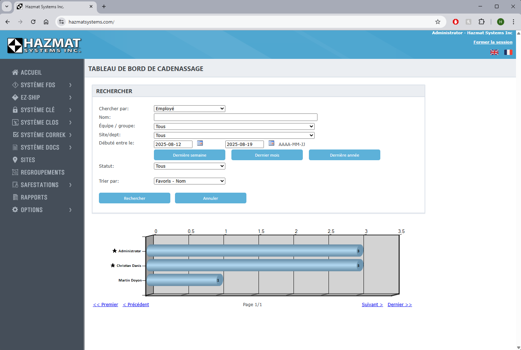Screen dimensions: 521x350
Task: Open the start date calendar picker icon
Action: pos(200,143)
